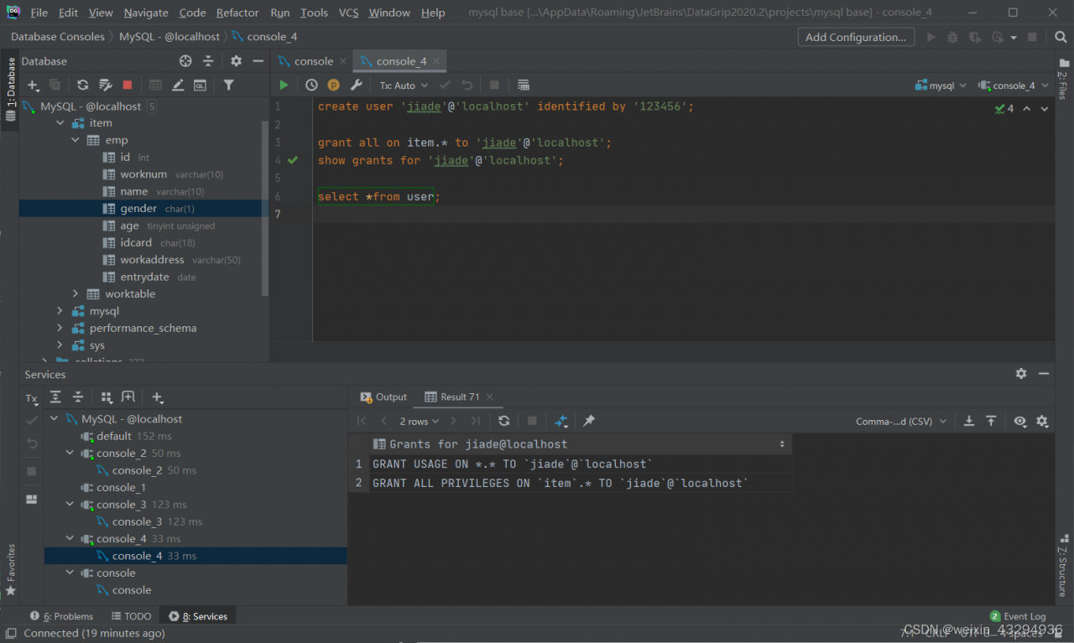This screenshot has width=1074, height=643.
Task: Export result data with download icon
Action: tap(968, 421)
